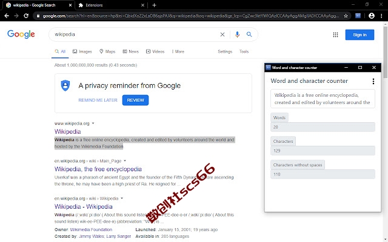The image size is (388, 242).
Task: Click REMIND ME LATER
Action: point(98,100)
